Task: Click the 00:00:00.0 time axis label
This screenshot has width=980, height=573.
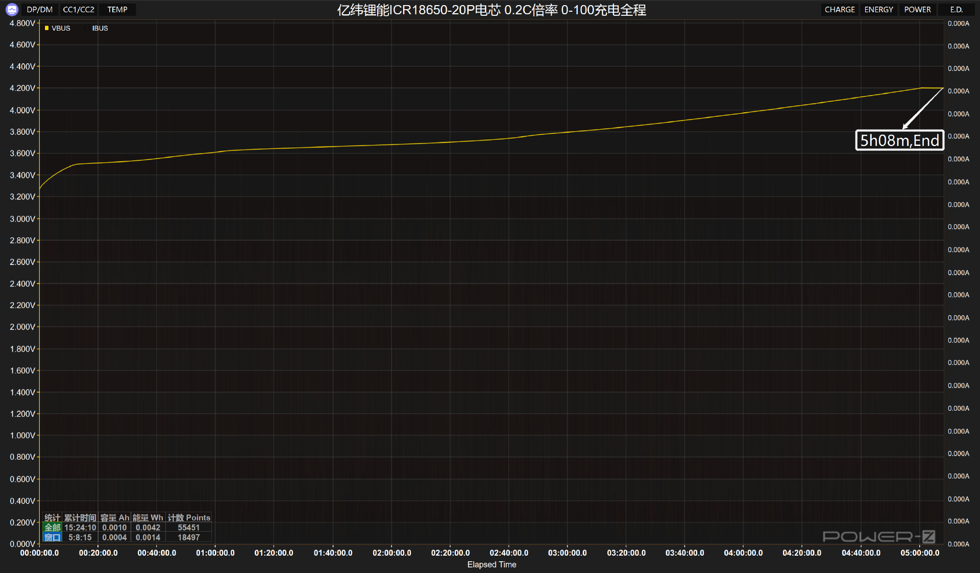Action: [x=39, y=553]
